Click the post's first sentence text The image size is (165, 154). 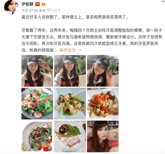(x=75, y=17)
